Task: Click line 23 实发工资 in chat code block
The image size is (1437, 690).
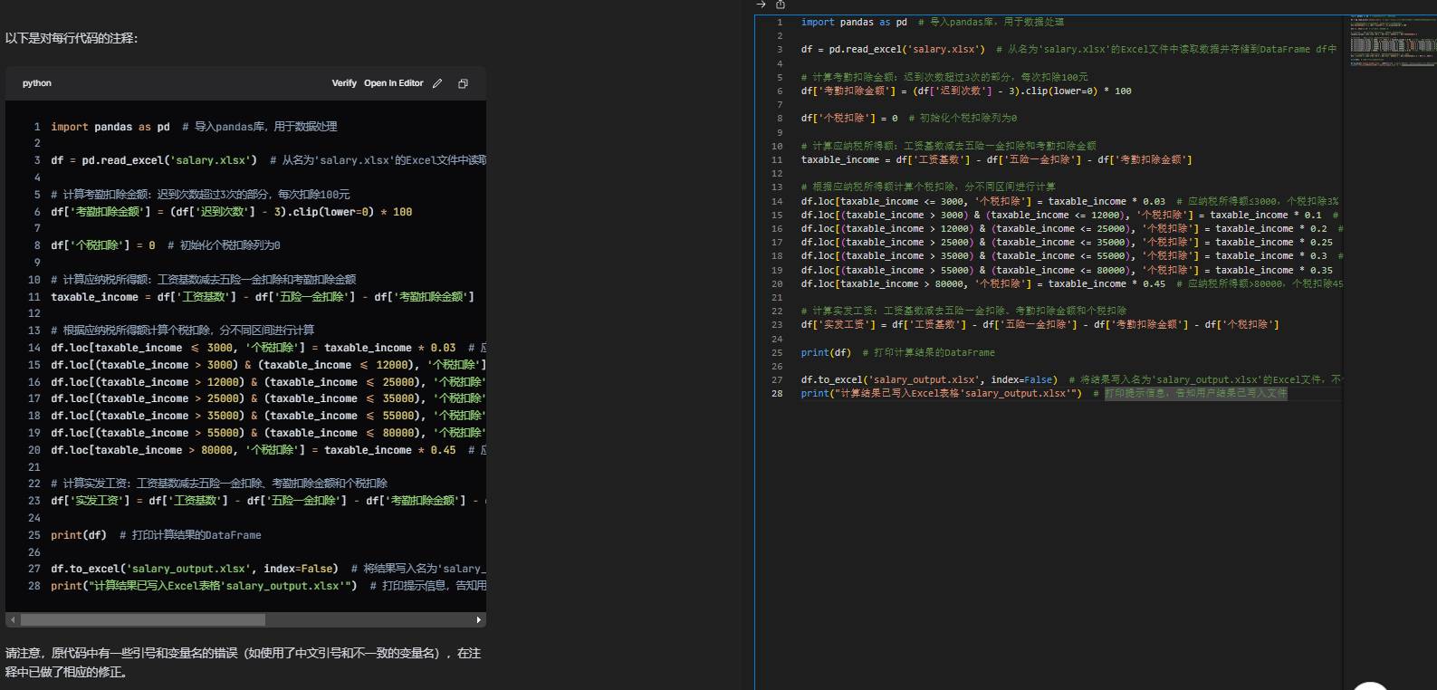Action: (268, 501)
